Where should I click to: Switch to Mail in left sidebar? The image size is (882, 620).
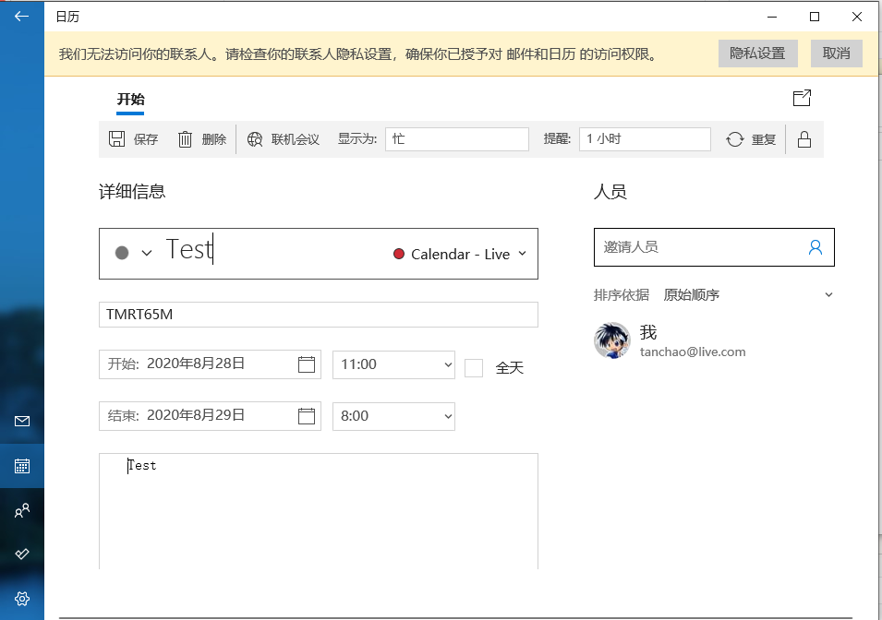pos(22,422)
